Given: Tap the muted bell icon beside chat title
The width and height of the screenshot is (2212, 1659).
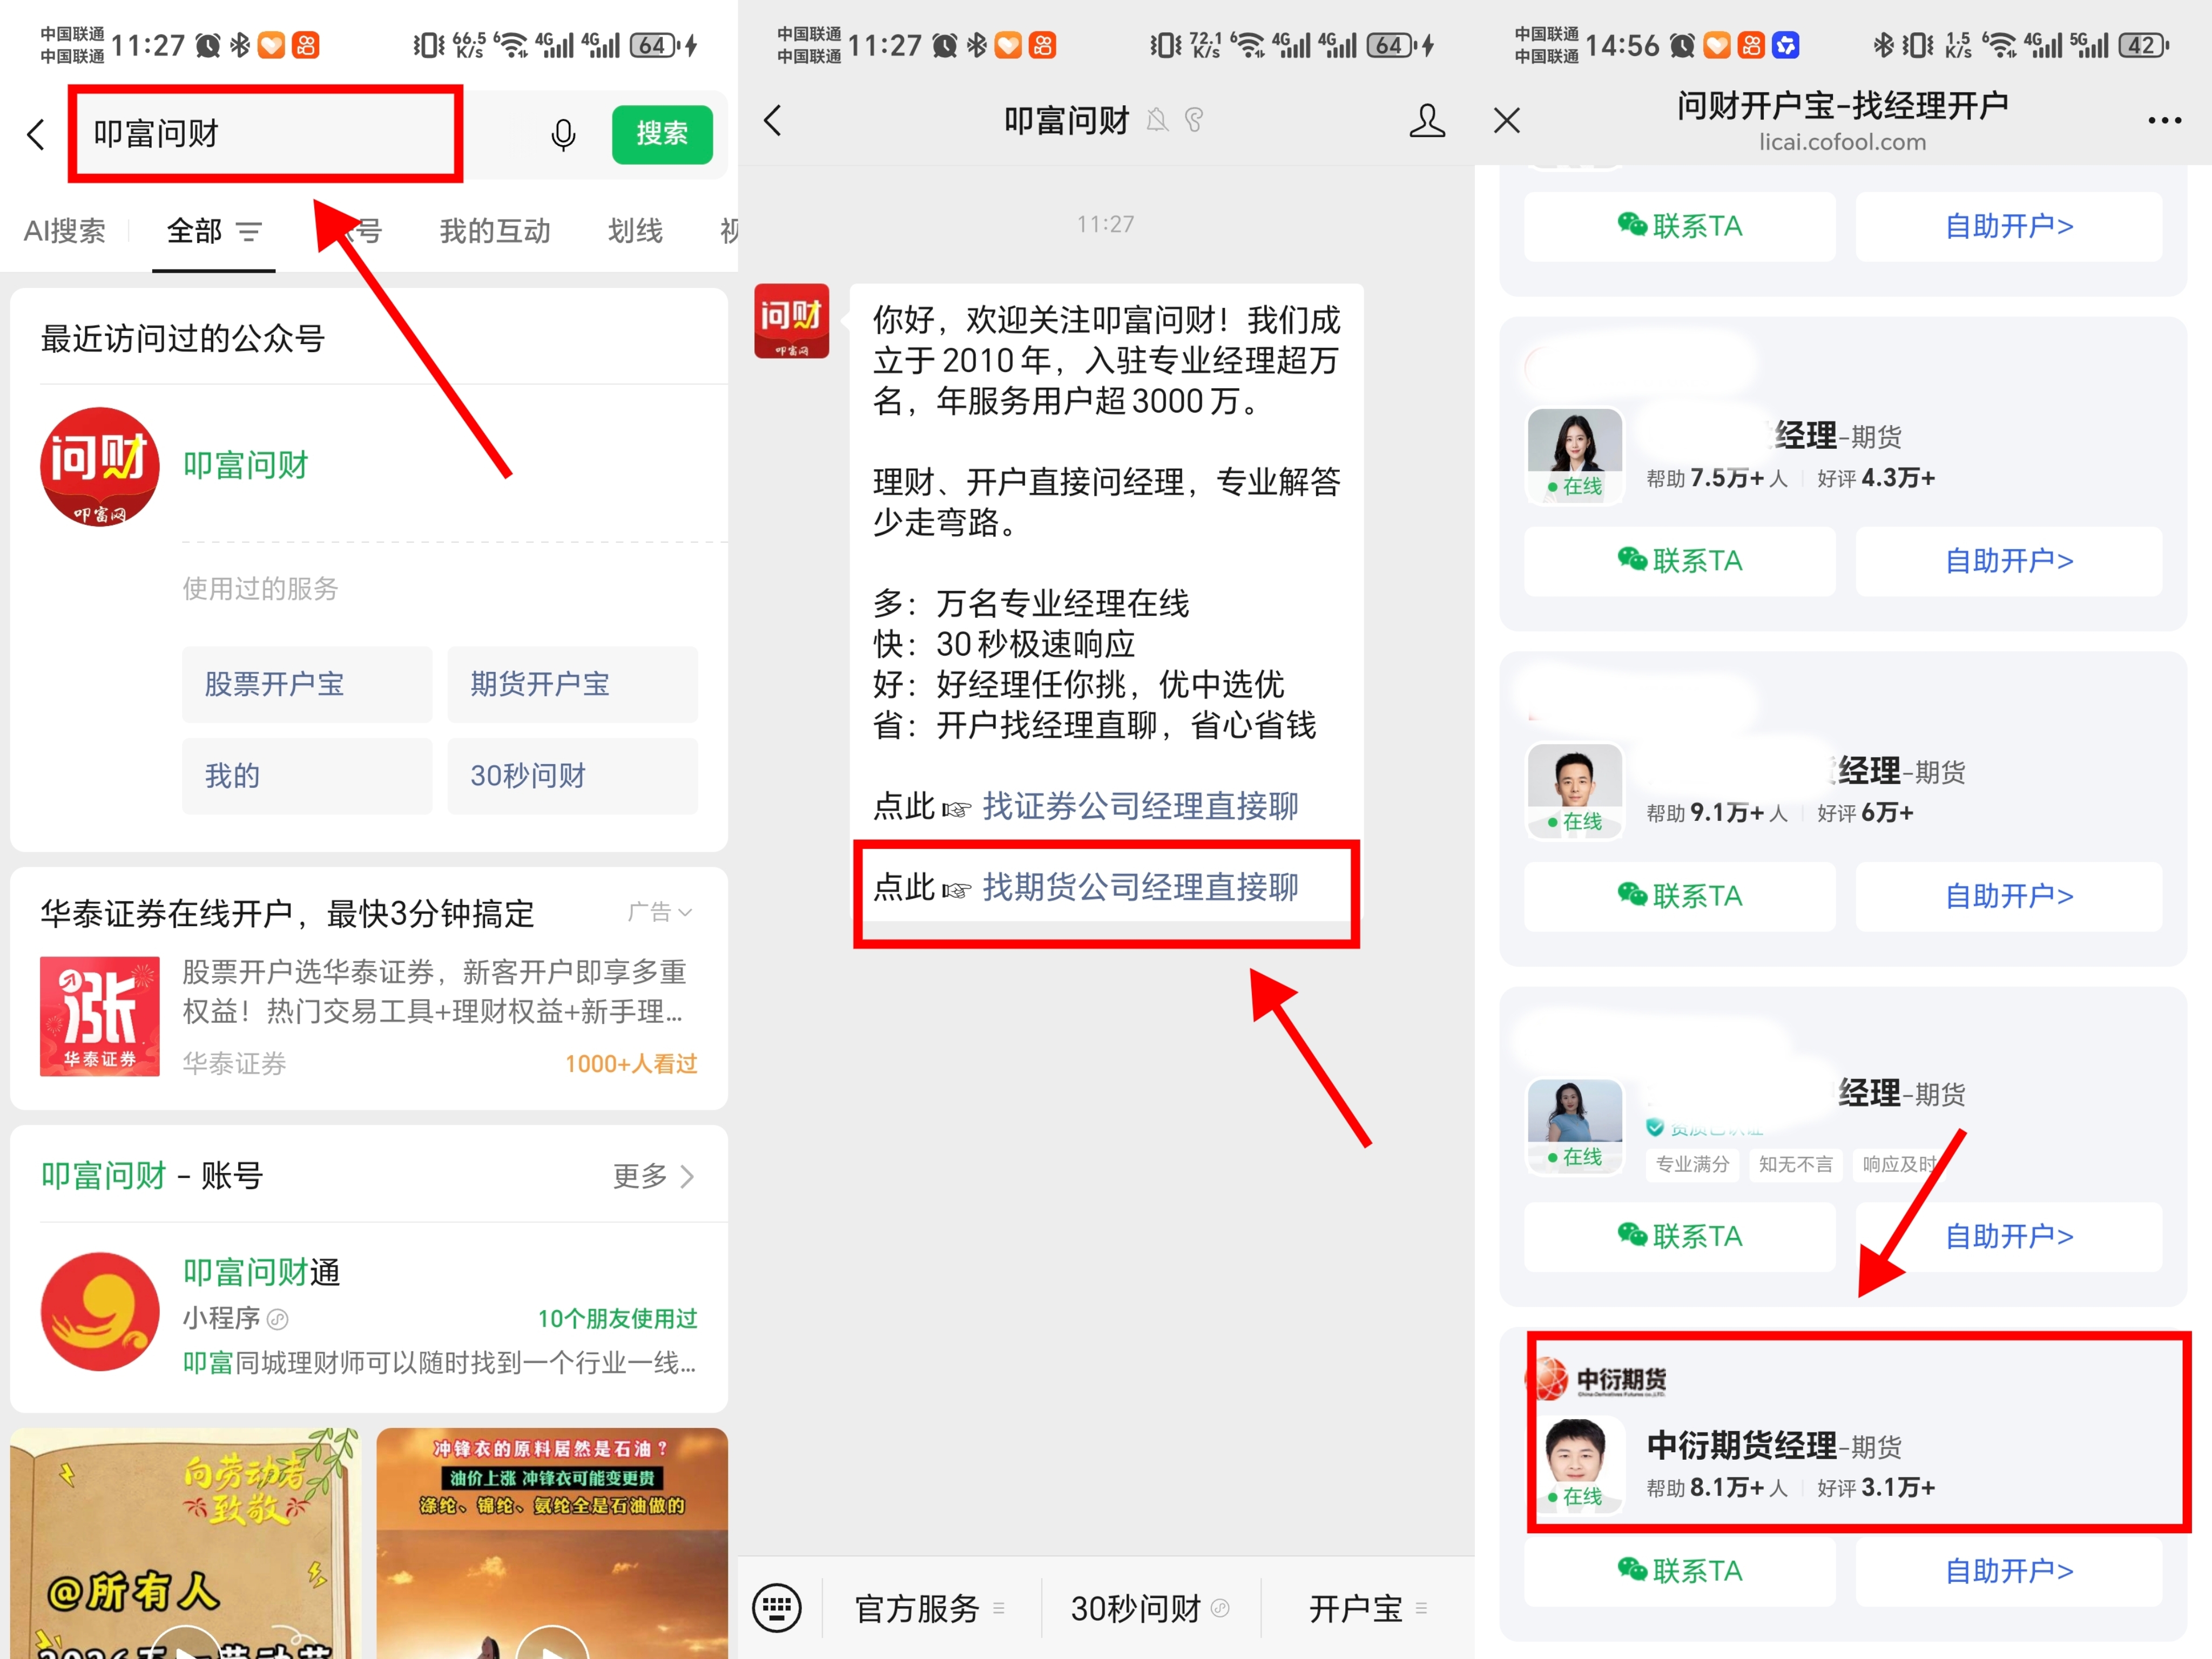Looking at the screenshot, I should 1157,121.
